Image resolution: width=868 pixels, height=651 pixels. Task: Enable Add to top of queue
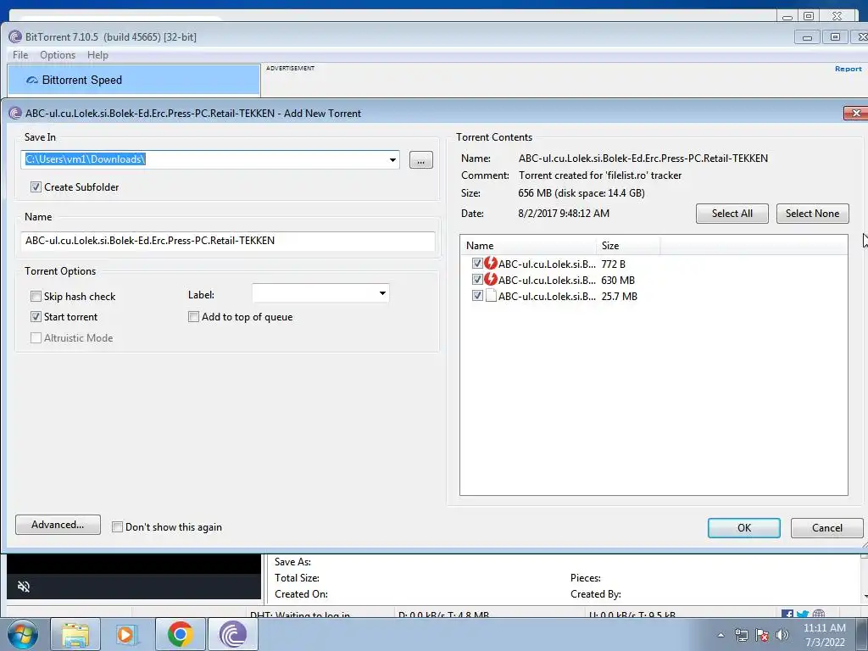point(194,317)
